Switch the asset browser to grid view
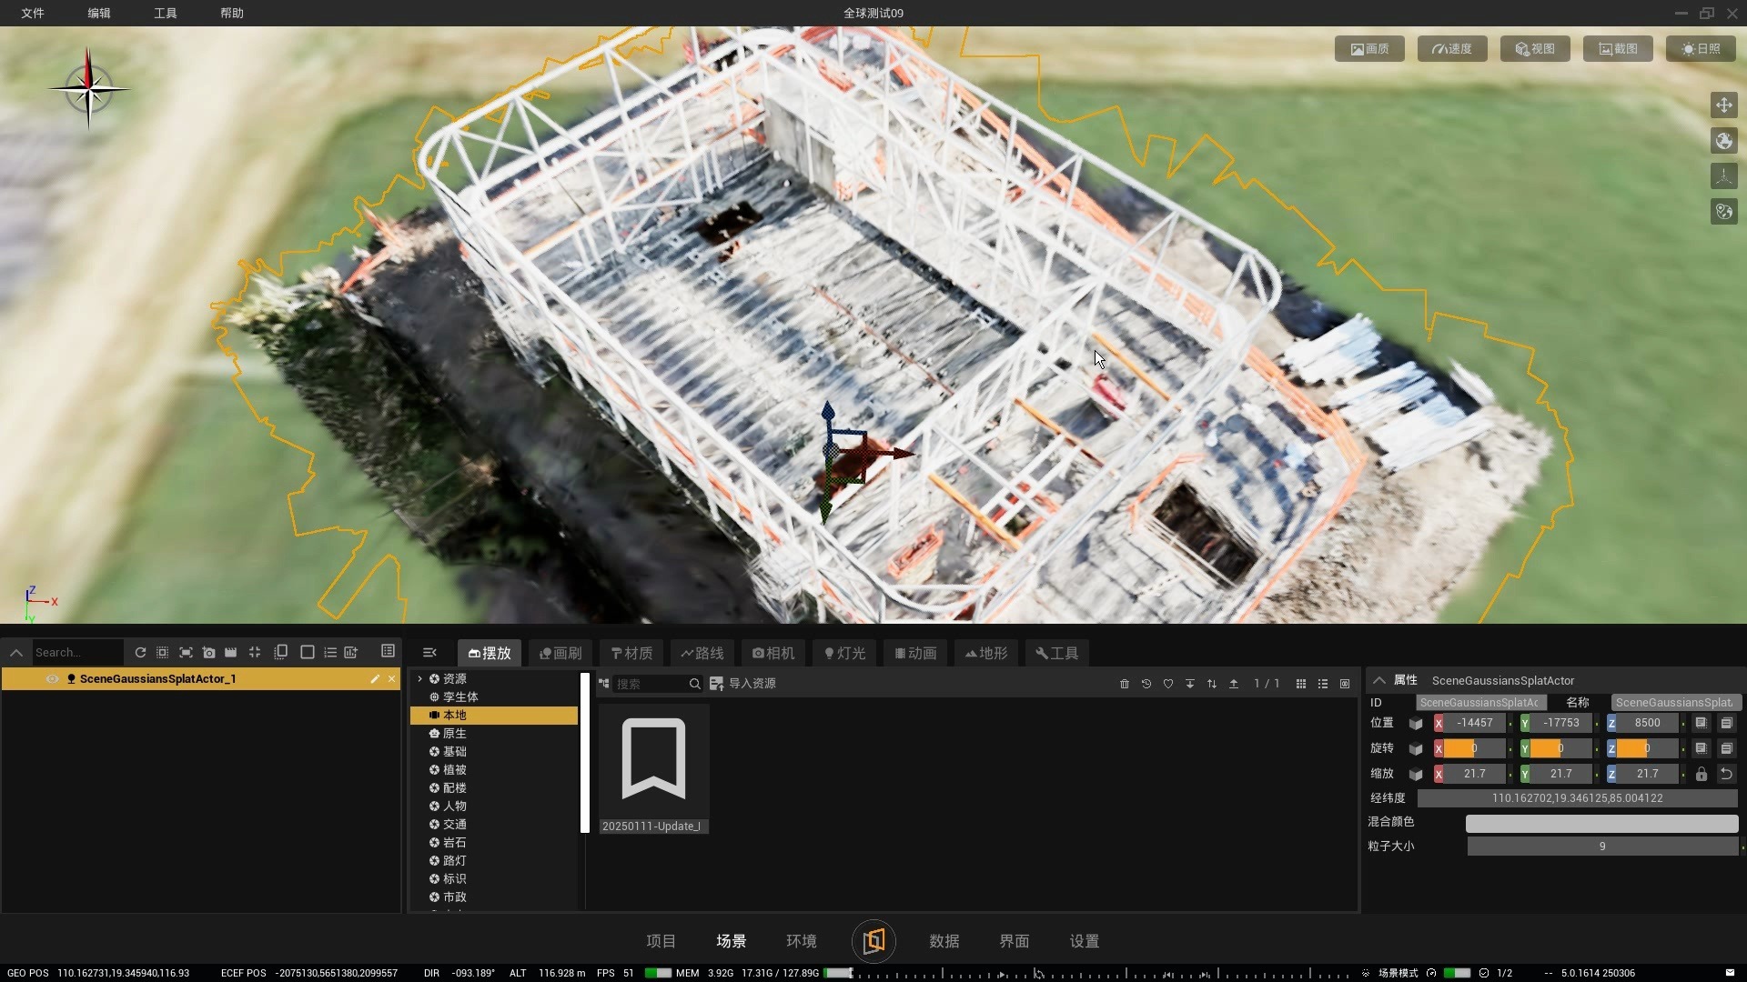The width and height of the screenshot is (1747, 982). coord(1301,684)
